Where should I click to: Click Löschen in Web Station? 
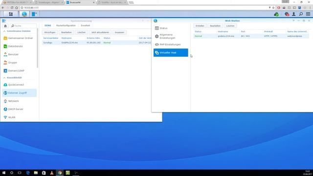(x=230, y=26)
